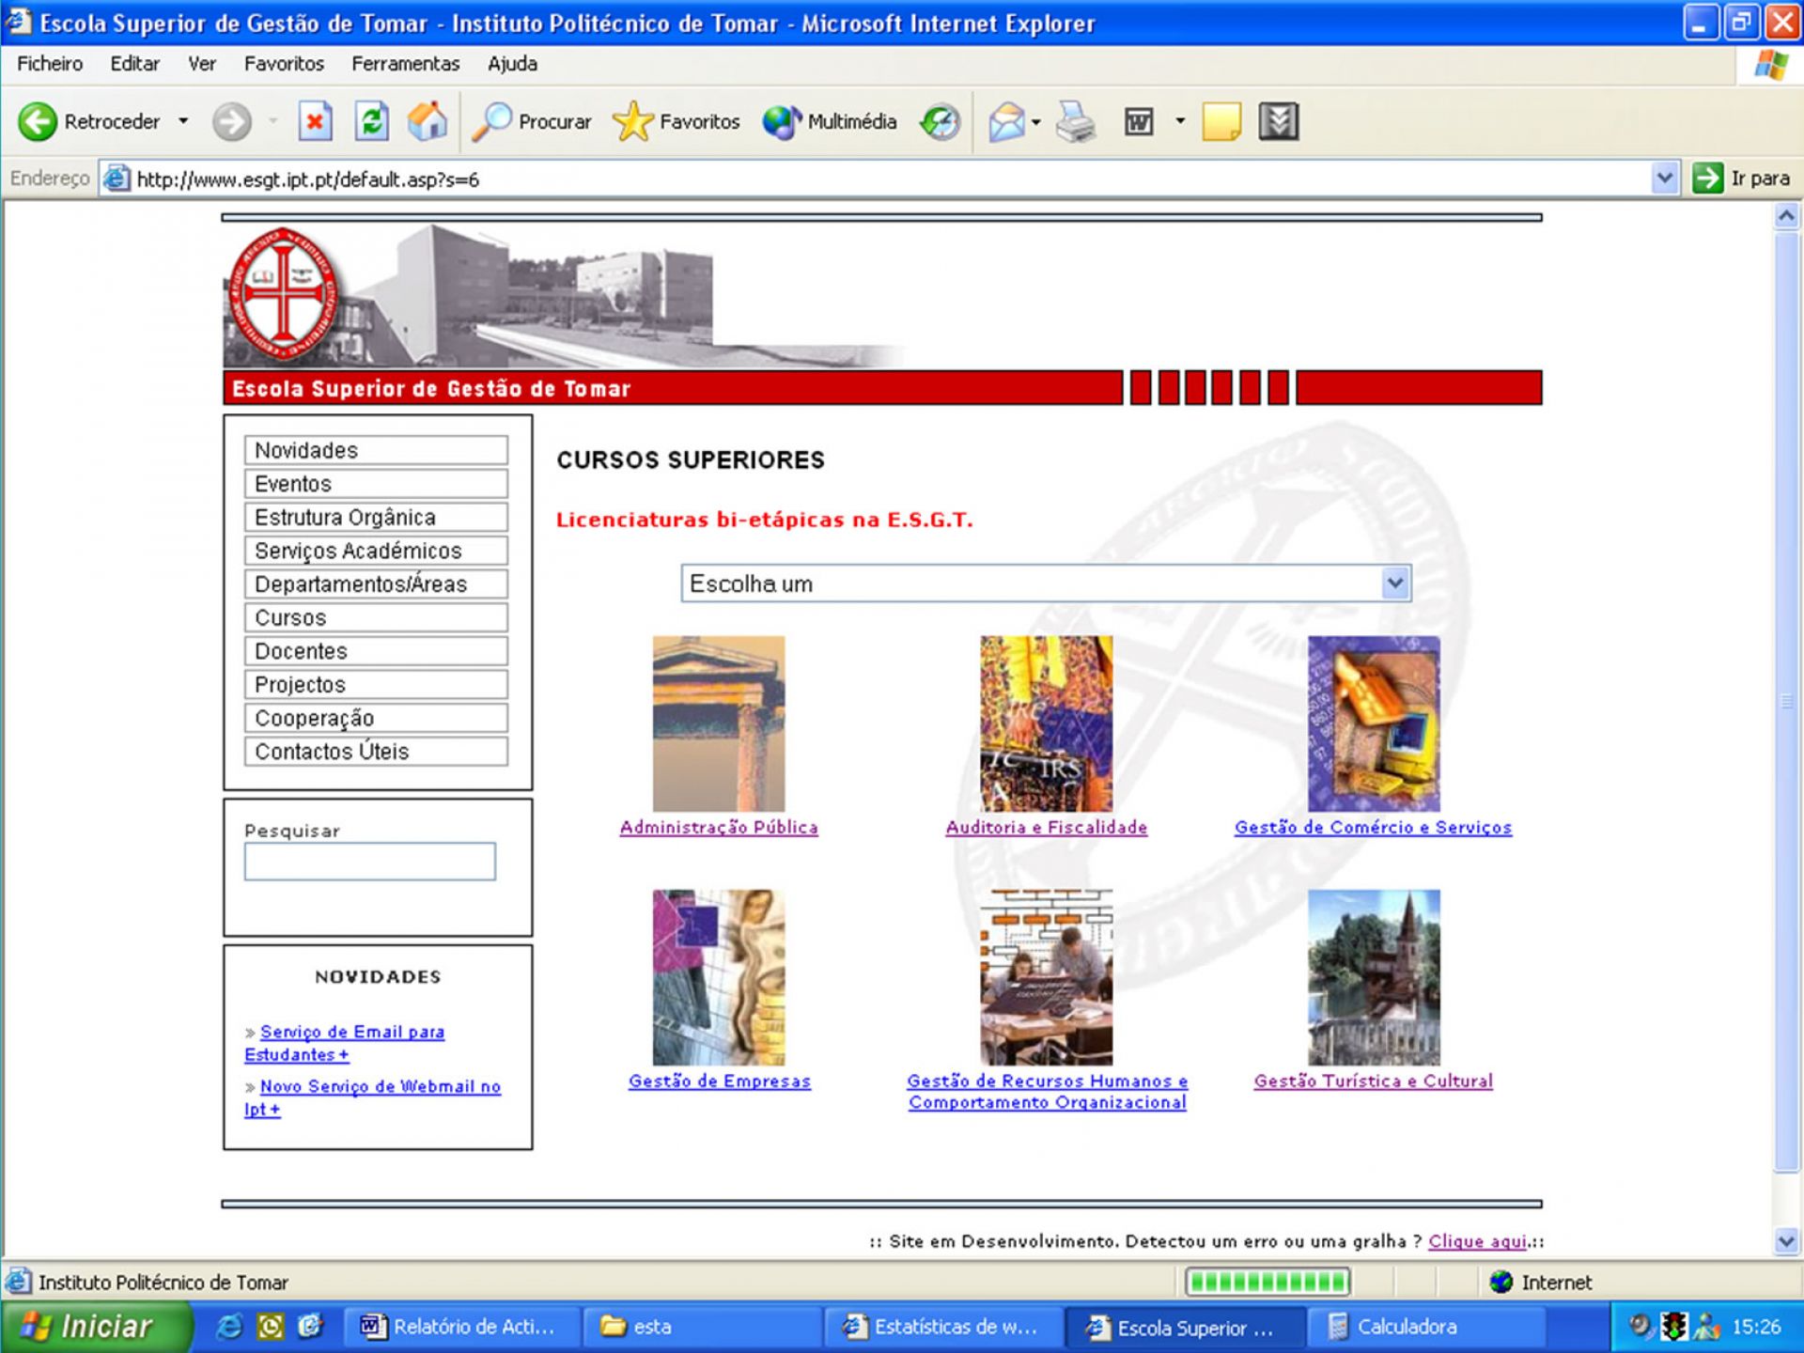Open the Gestão de Empresas course link
This screenshot has width=1804, height=1353.
pyautogui.click(x=719, y=1081)
